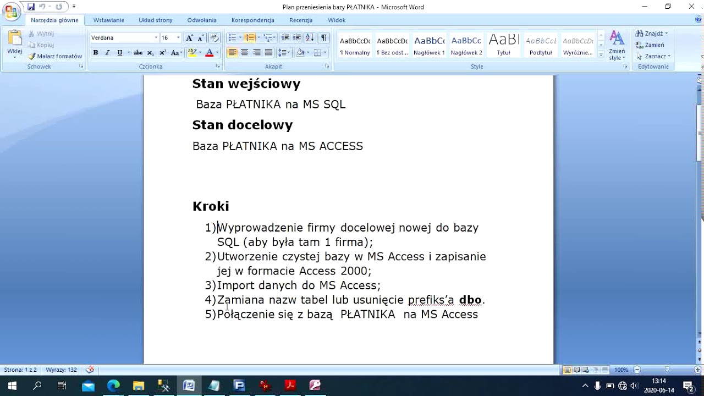704x396 pixels.
Task: Open the Korespondencja ribbon tab
Action: pyautogui.click(x=252, y=20)
